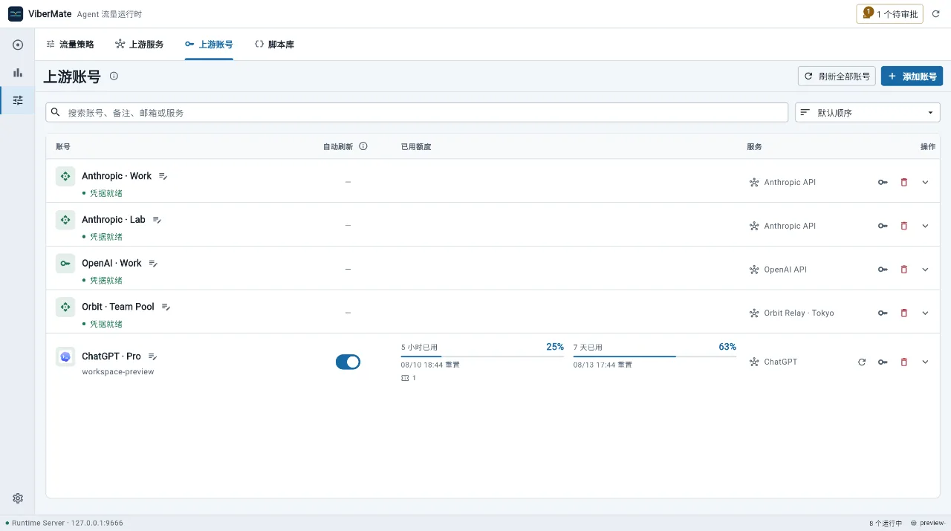The height and width of the screenshot is (531, 951).
Task: Open the 默认顺序 sort dropdown
Action: coord(868,112)
